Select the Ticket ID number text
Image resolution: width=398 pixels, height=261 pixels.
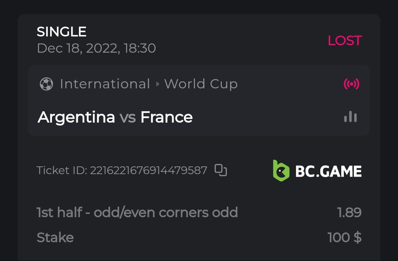click(x=148, y=170)
